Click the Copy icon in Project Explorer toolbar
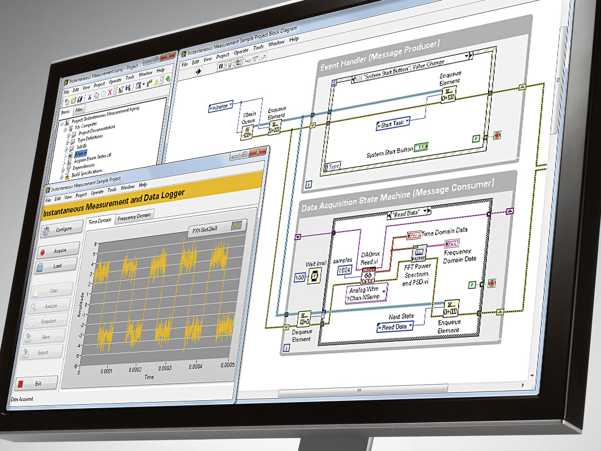The image size is (601, 451). tap(96, 95)
